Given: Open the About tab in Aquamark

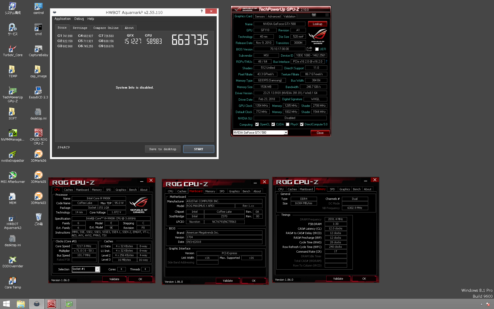Looking at the screenshot, I should pyautogui.click(x=129, y=28).
